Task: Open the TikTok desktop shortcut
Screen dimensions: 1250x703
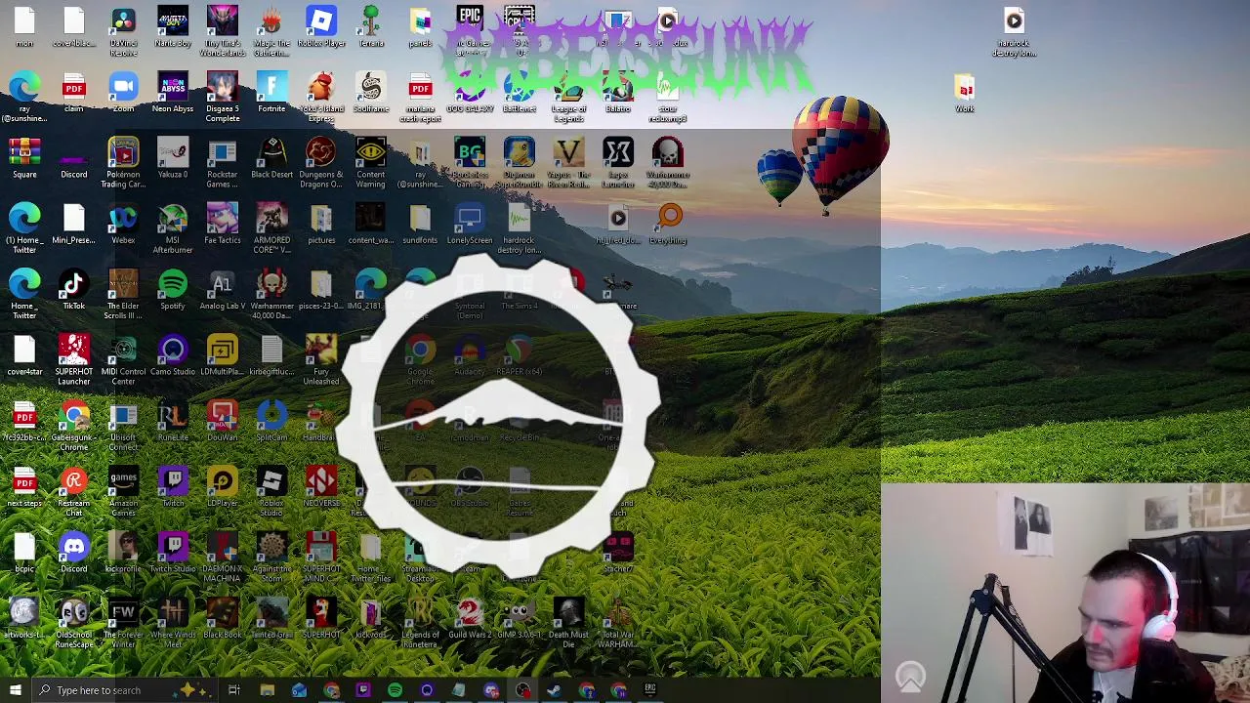Action: point(74,289)
